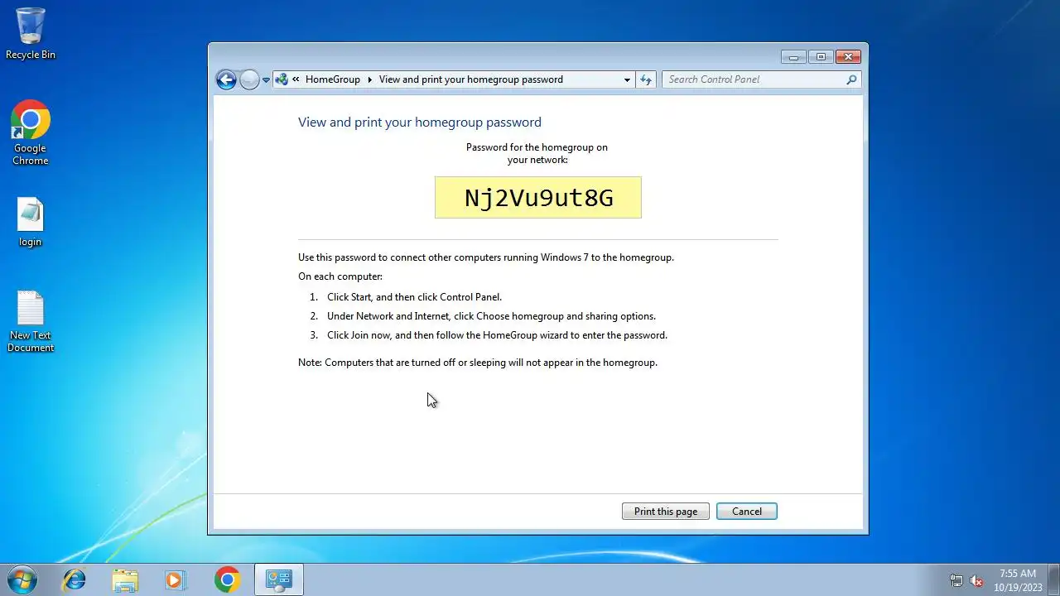The height and width of the screenshot is (596, 1060).
Task: Click step 1 'Click Start, and then click Control Panel.'
Action: click(414, 297)
